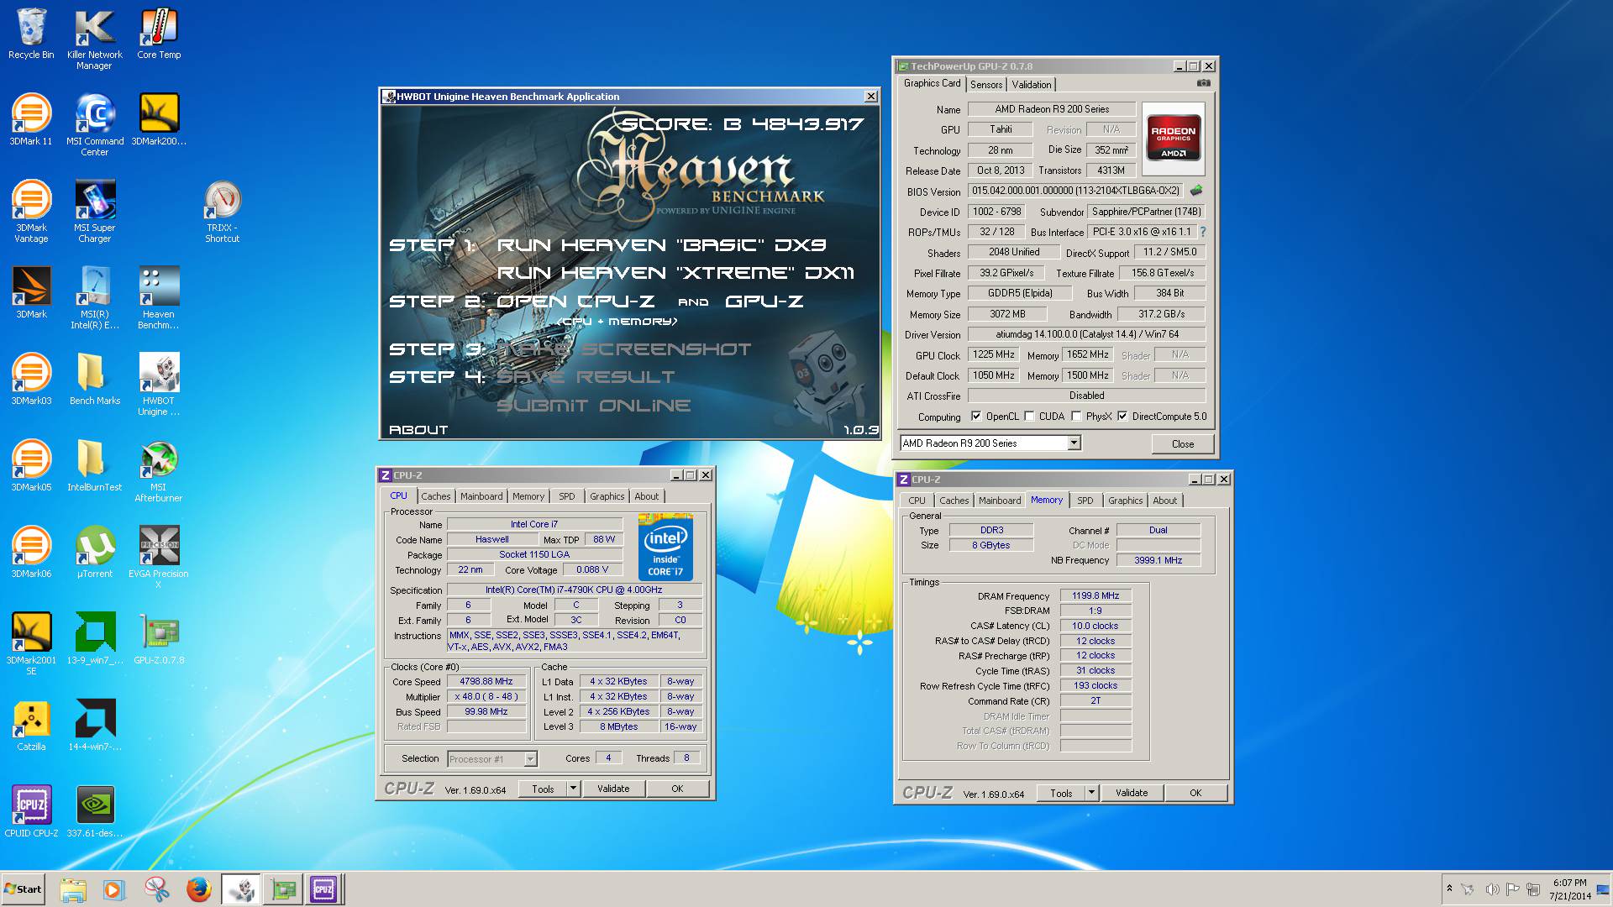The width and height of the screenshot is (1613, 907).
Task: Open SPD tab in right CPU-Z window
Action: pyautogui.click(x=1085, y=501)
